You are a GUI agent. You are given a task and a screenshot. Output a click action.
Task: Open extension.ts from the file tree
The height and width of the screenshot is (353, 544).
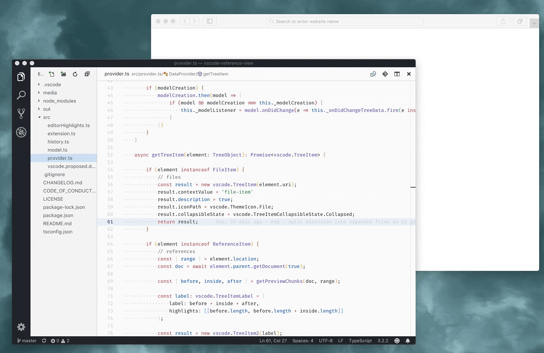[x=61, y=133]
